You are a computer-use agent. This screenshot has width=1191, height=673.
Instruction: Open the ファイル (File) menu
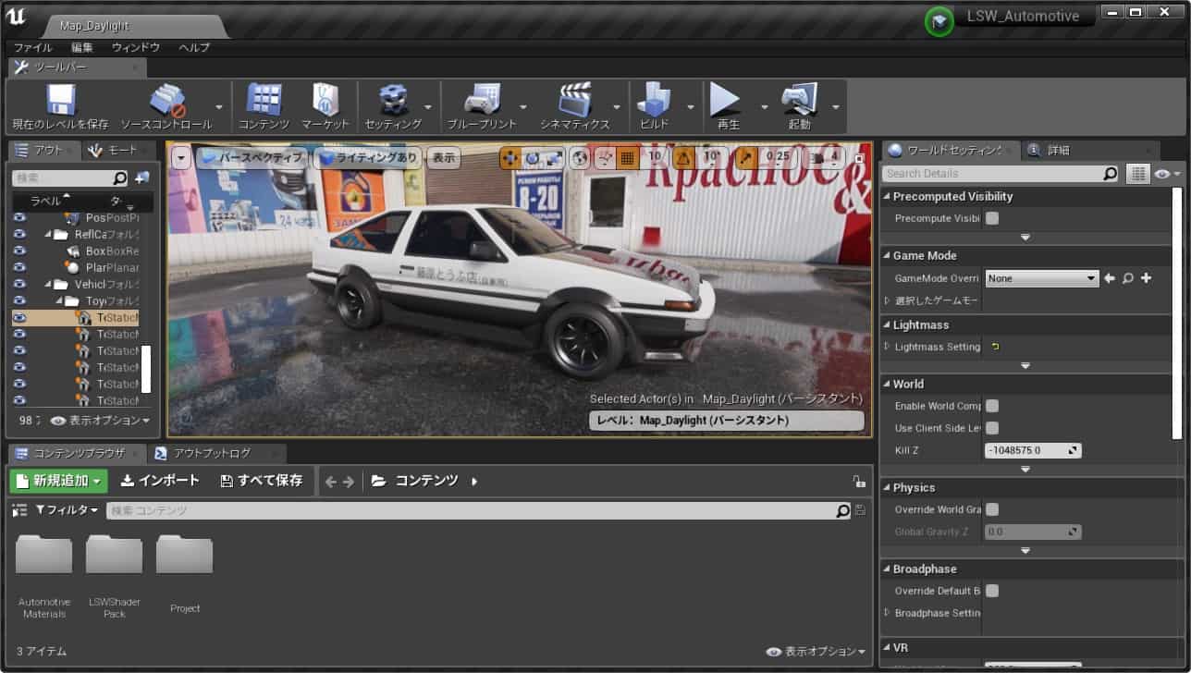(33, 47)
